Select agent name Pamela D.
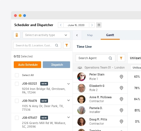The image size is (141, 131). click(x=96, y=108)
